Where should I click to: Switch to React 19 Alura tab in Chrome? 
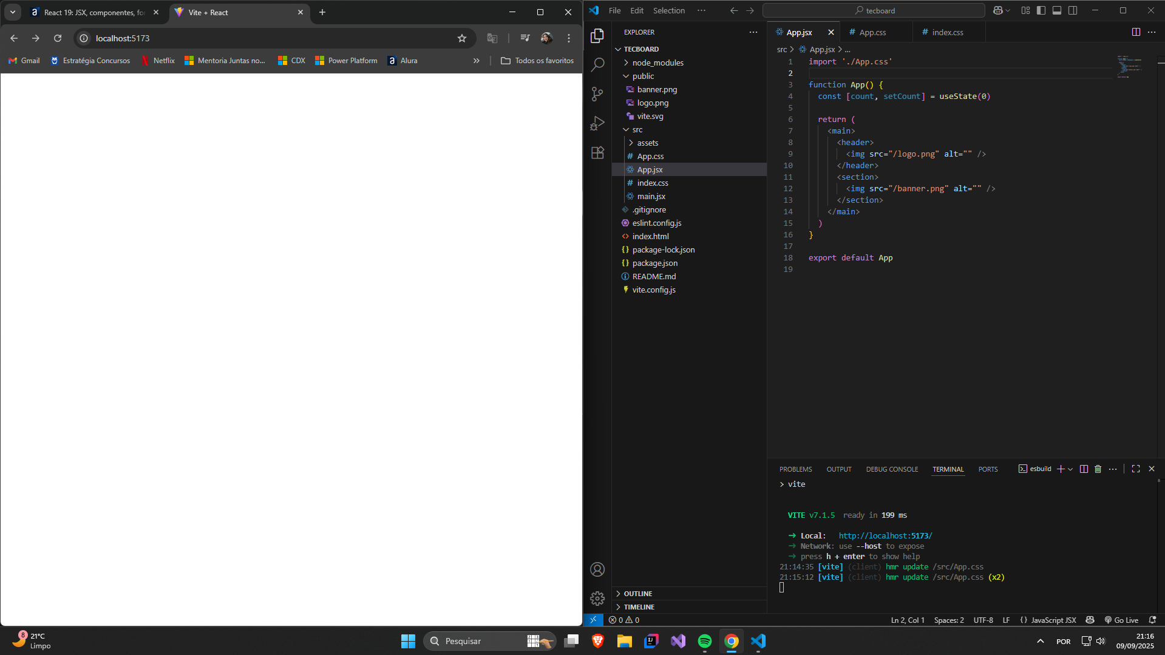pos(94,12)
